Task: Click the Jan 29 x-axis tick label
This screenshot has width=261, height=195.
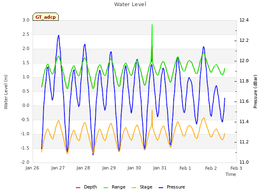Action: (109, 168)
